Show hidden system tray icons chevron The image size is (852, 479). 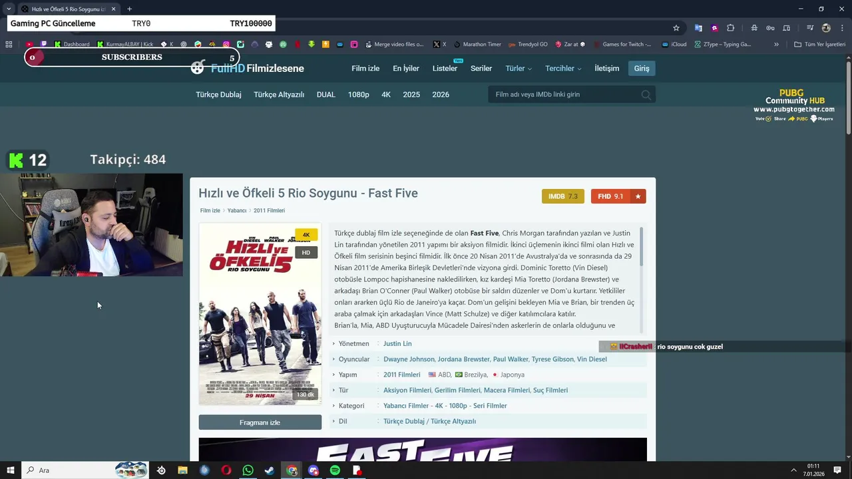[x=793, y=470]
